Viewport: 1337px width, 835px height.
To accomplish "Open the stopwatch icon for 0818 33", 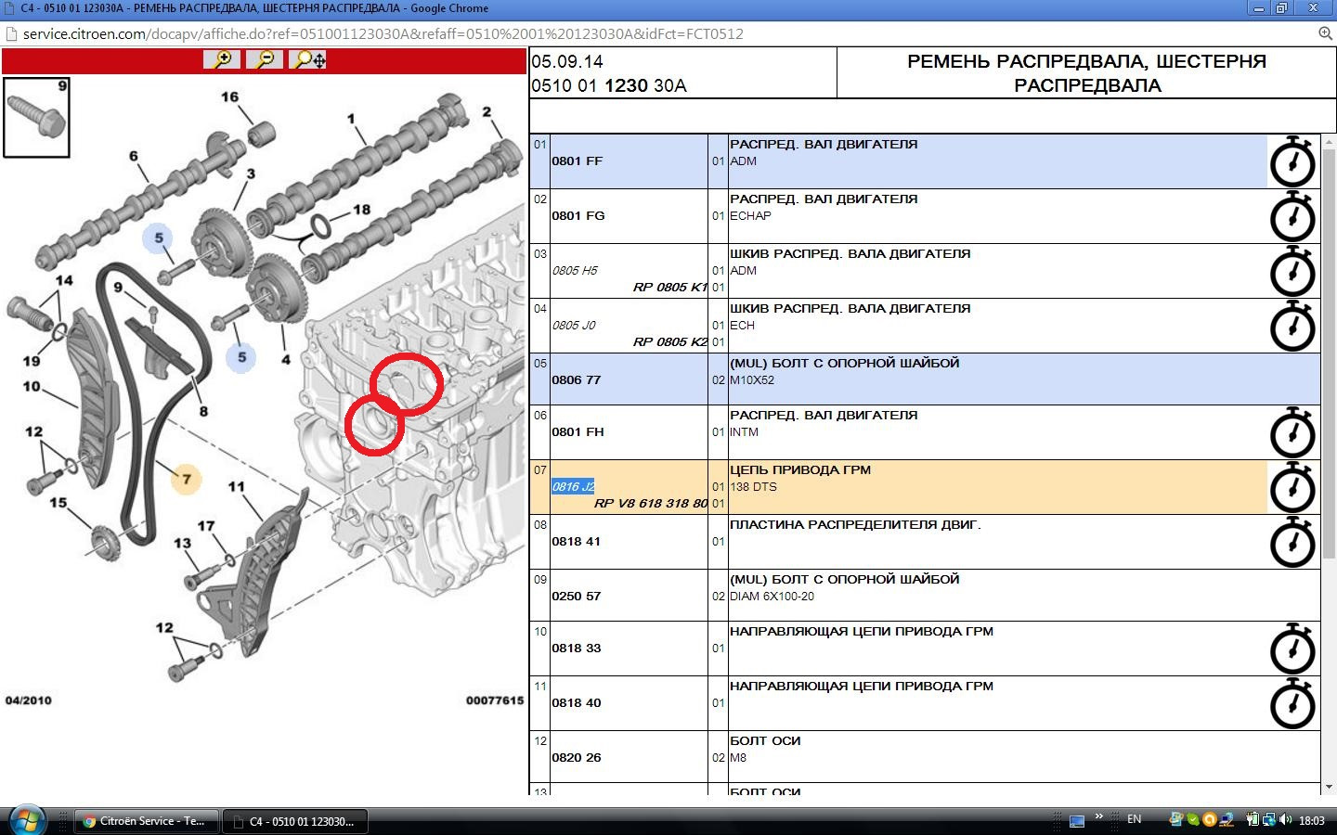I will (1292, 649).
